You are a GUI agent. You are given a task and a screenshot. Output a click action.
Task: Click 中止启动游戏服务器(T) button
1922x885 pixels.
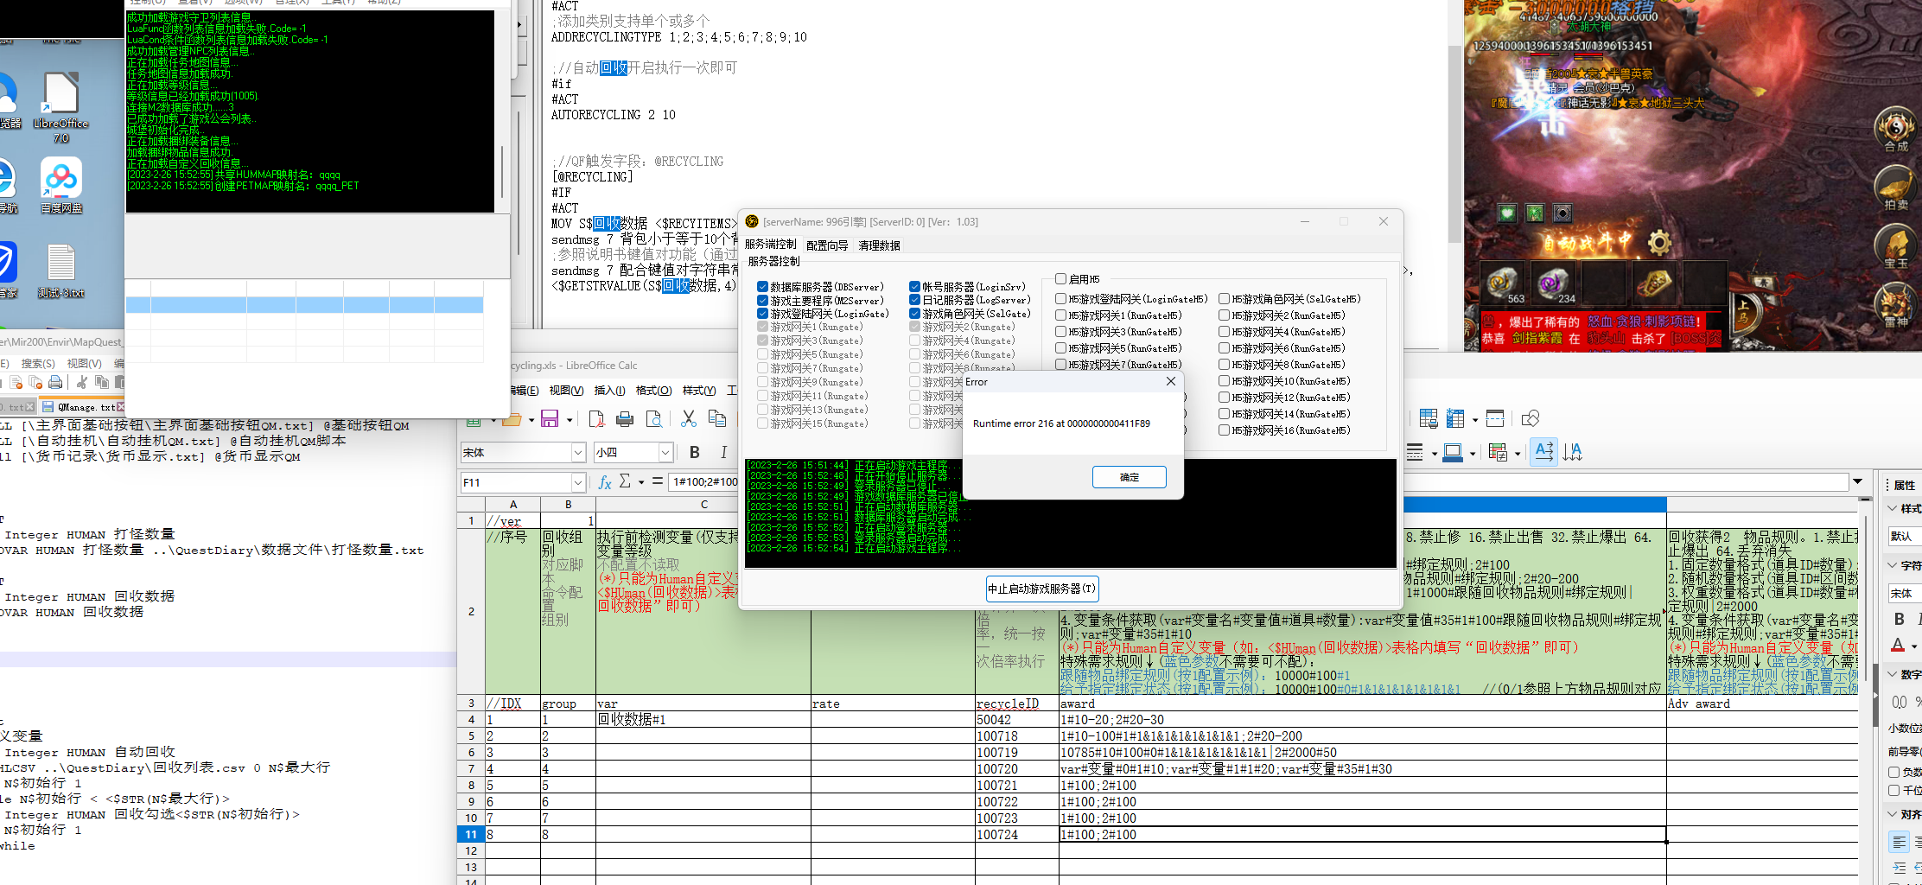1041,589
